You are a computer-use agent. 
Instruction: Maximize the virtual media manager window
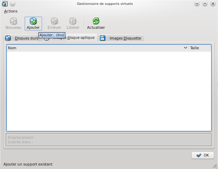205,4
